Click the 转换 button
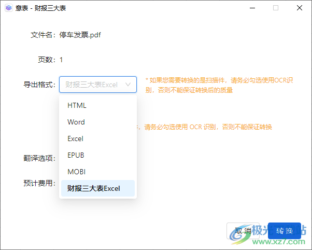312x250 pixels. [x=285, y=231]
